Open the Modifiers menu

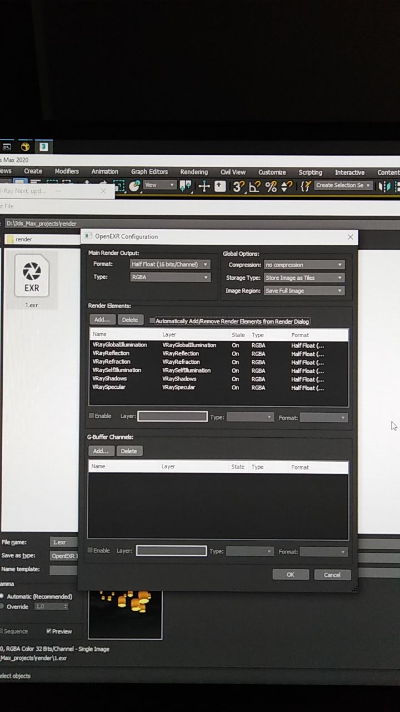67,171
